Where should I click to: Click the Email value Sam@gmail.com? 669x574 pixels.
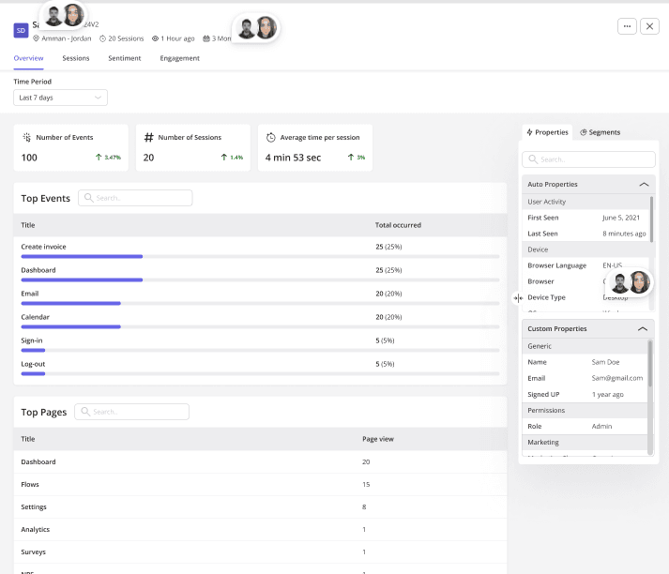tap(617, 378)
